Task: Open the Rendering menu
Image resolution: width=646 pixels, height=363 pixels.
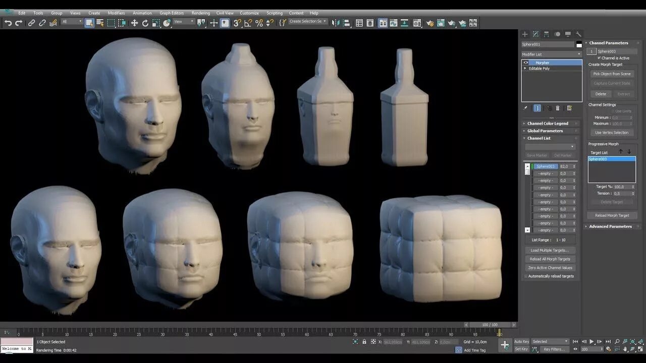Action: pyautogui.click(x=200, y=13)
